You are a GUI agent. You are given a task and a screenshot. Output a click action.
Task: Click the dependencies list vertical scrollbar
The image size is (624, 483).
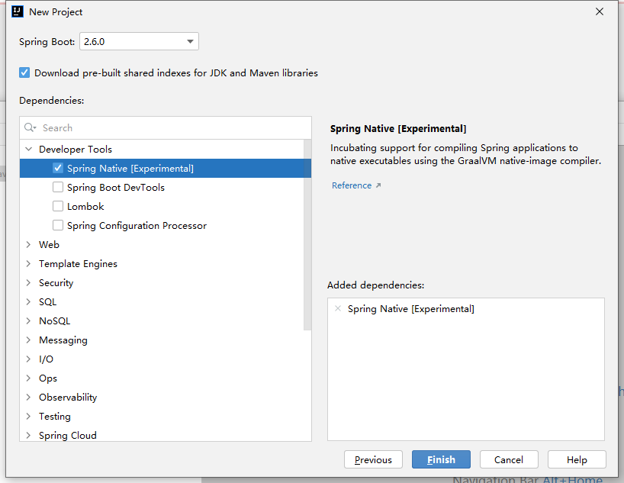pyautogui.click(x=307, y=235)
